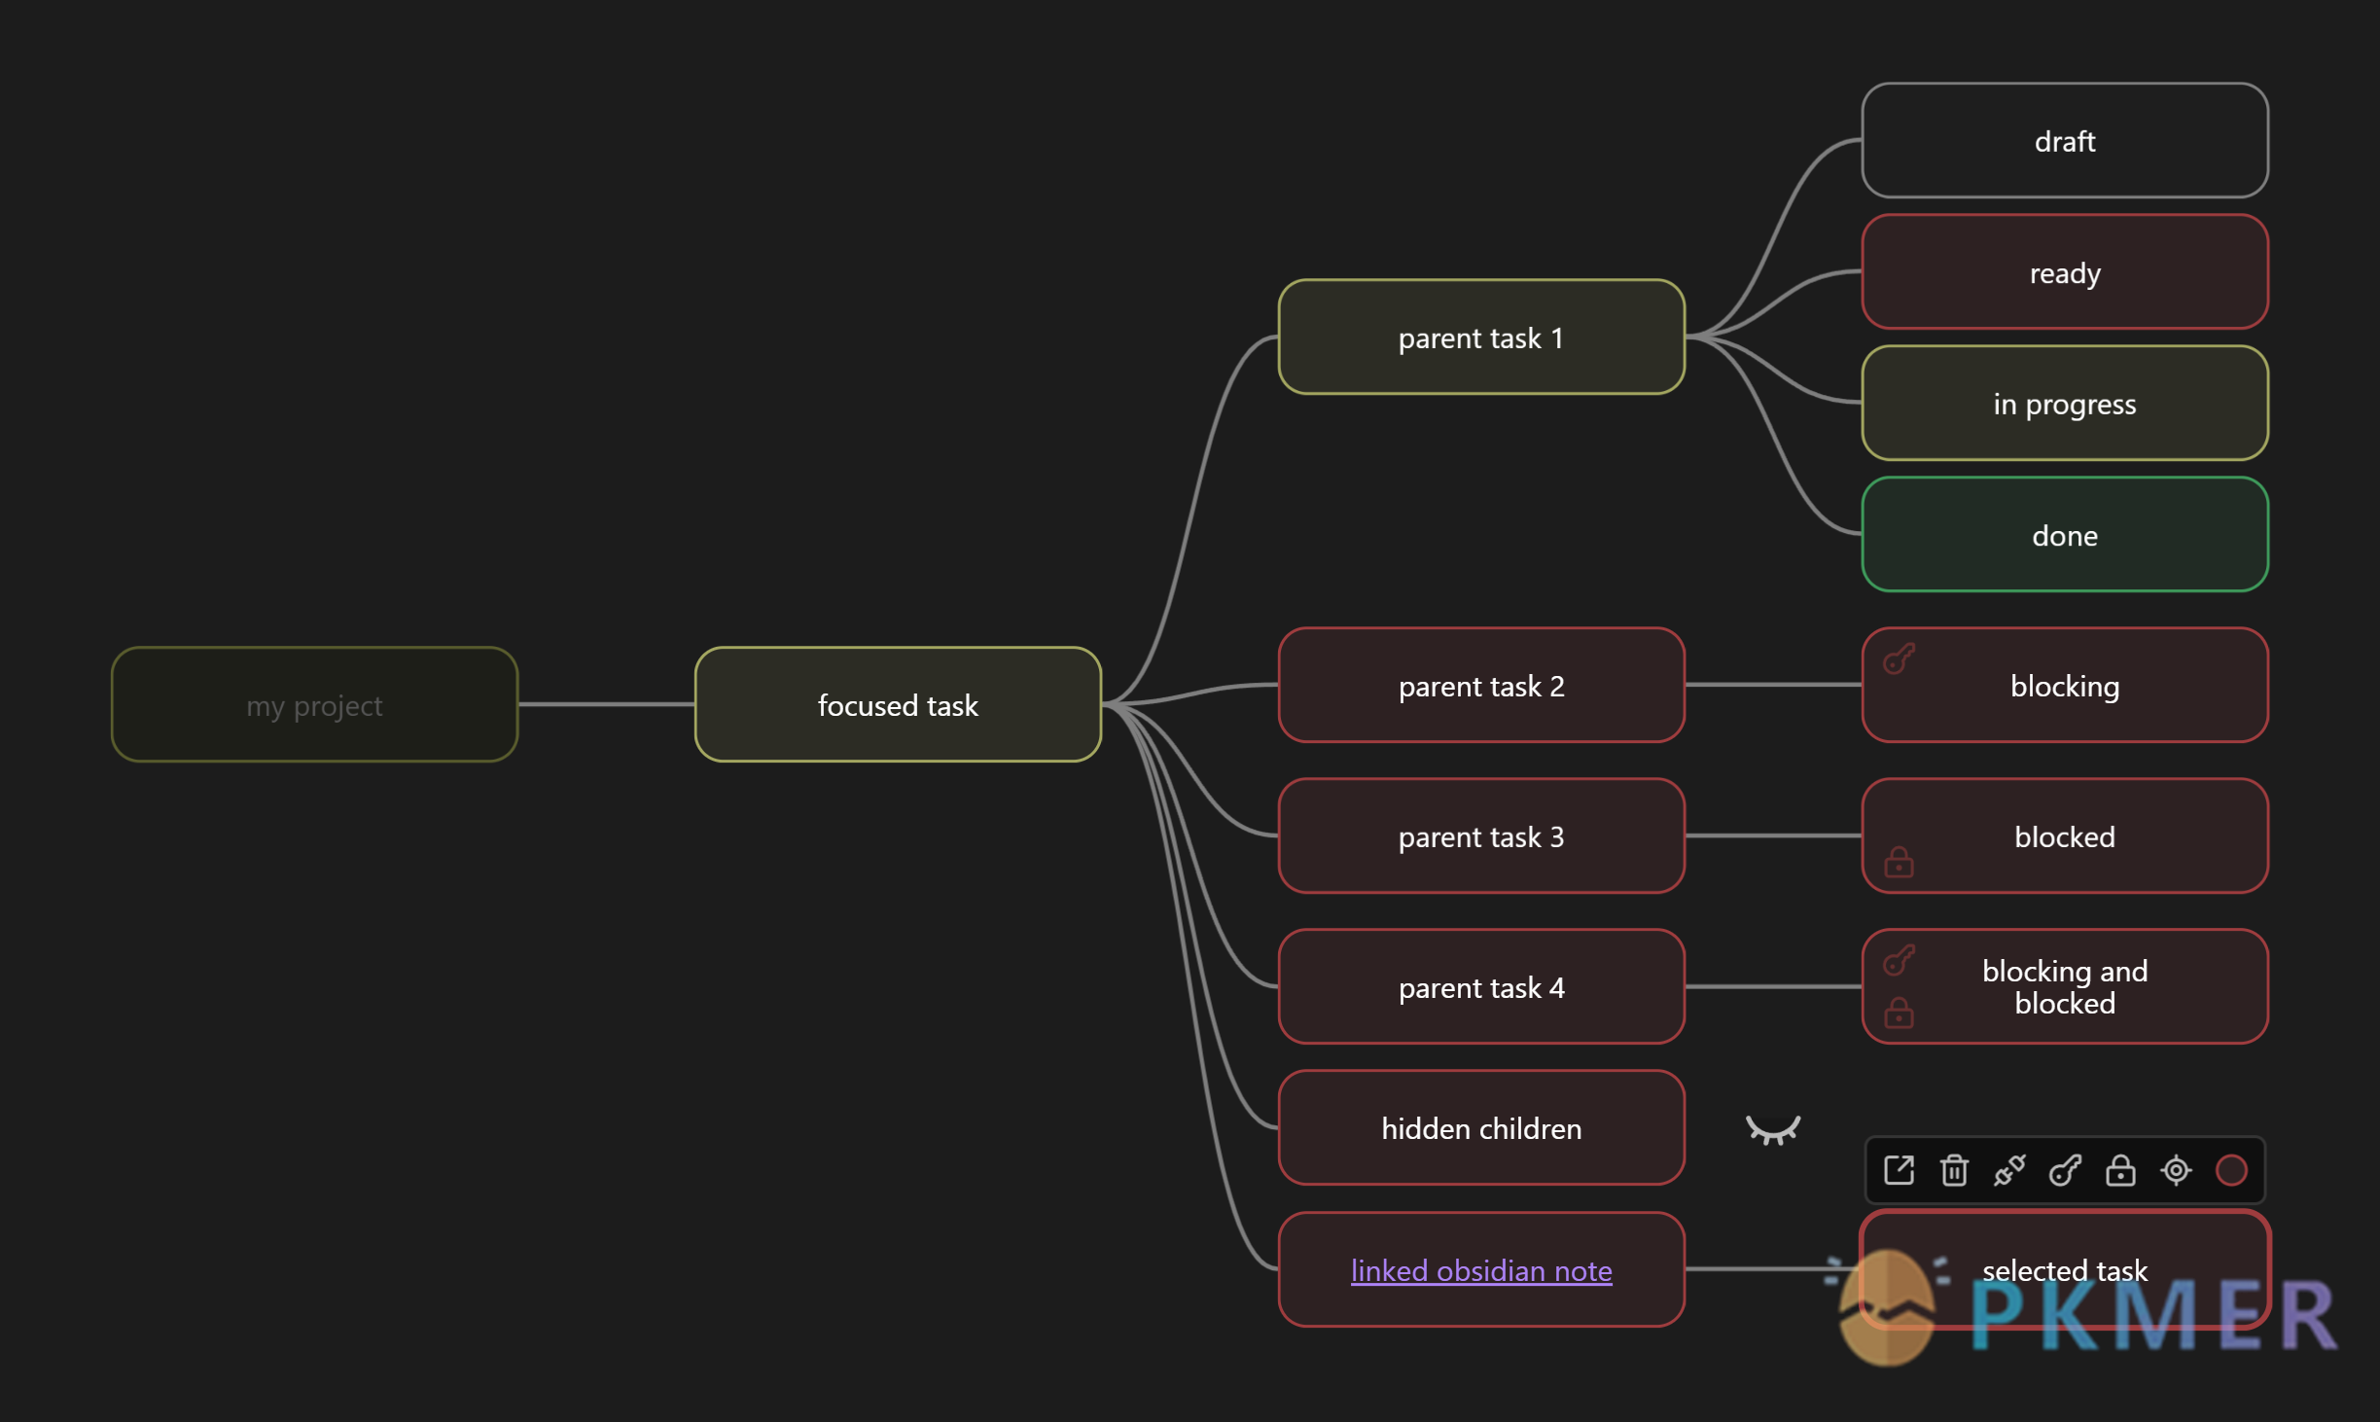
Task: Open the linked obsidian note link
Action: point(1481,1270)
